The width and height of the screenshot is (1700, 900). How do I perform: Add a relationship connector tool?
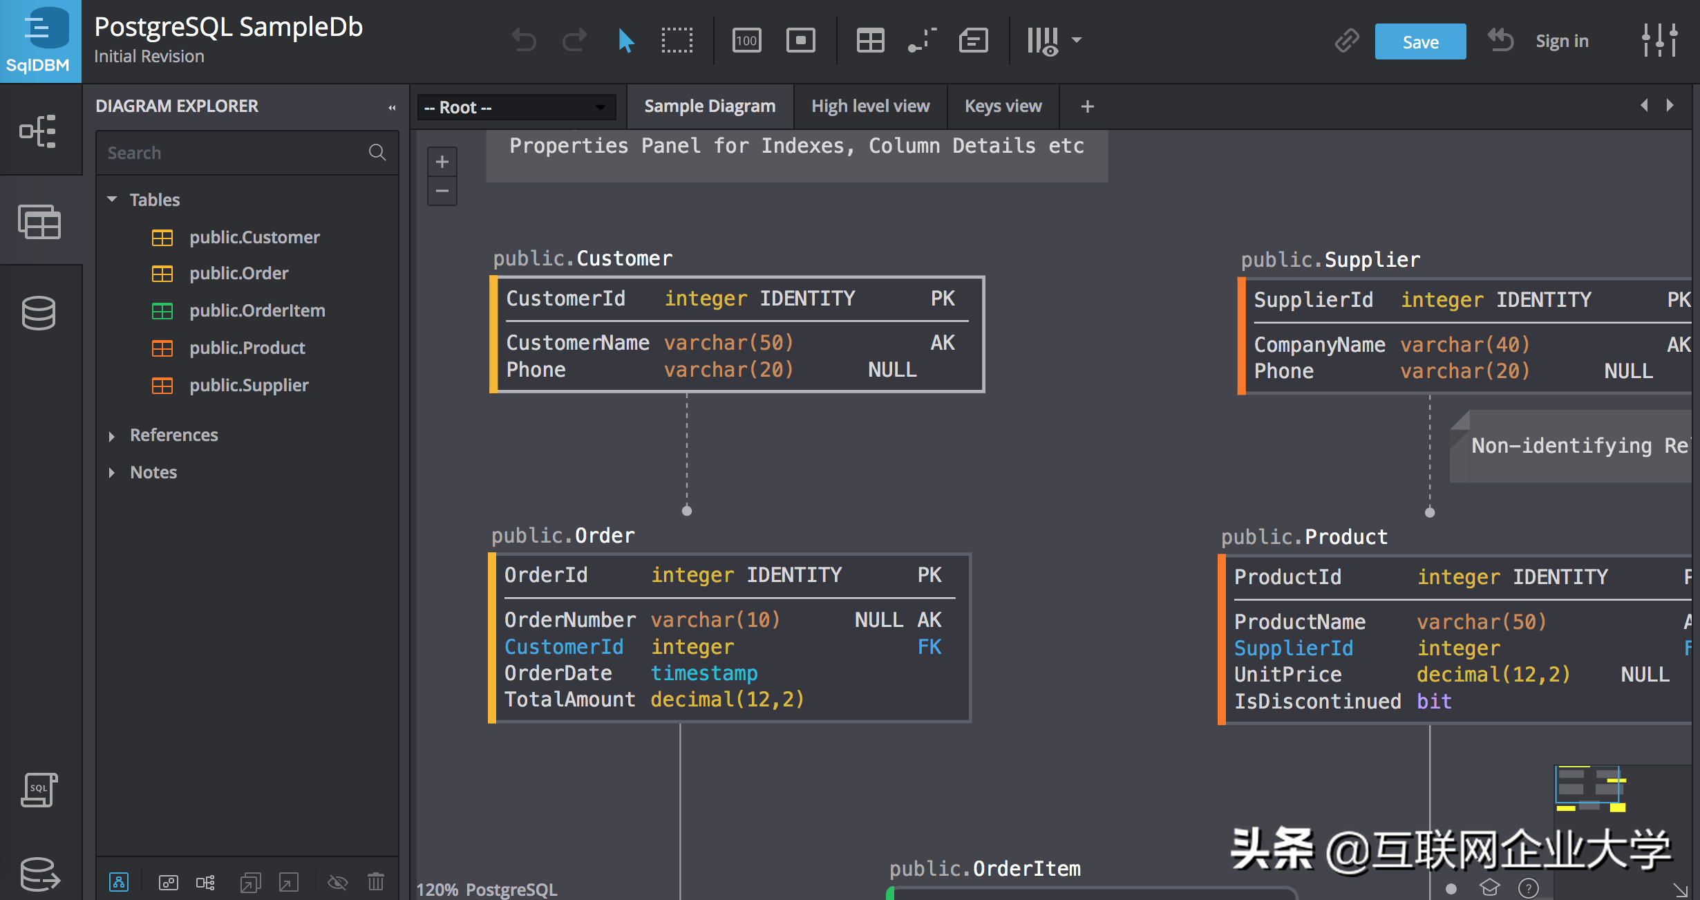[x=922, y=41]
